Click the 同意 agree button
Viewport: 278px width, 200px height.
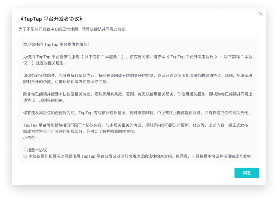pos(247,173)
